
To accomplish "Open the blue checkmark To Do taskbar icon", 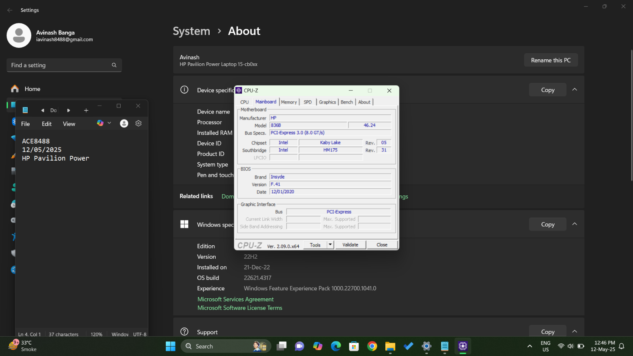I will (408, 346).
